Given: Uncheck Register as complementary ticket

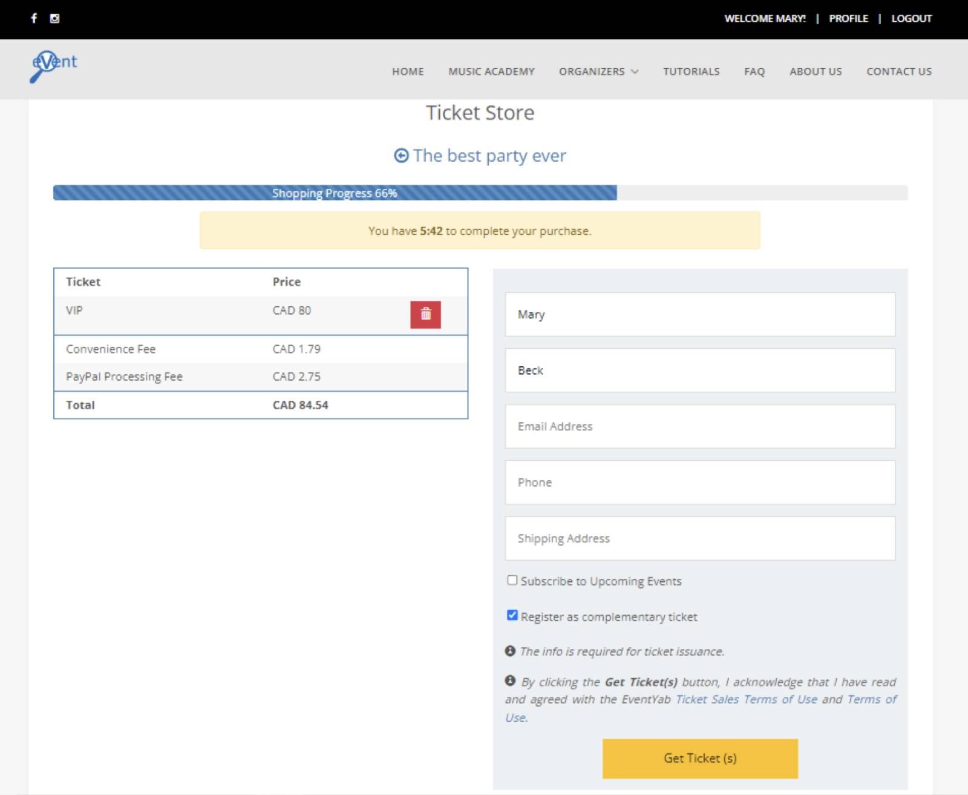Looking at the screenshot, I should coord(512,615).
